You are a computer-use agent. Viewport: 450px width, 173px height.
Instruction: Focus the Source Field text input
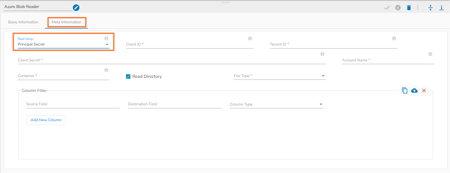pos(73,104)
